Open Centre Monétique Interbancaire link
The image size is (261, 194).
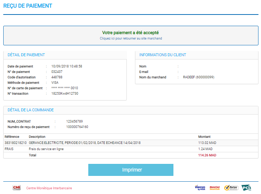[x=49, y=188]
